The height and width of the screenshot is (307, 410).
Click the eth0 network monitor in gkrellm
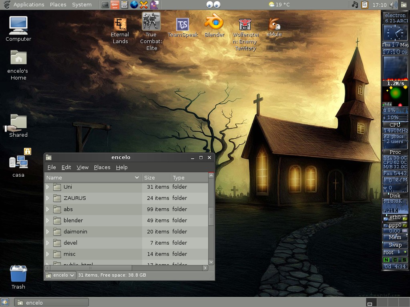(395, 217)
